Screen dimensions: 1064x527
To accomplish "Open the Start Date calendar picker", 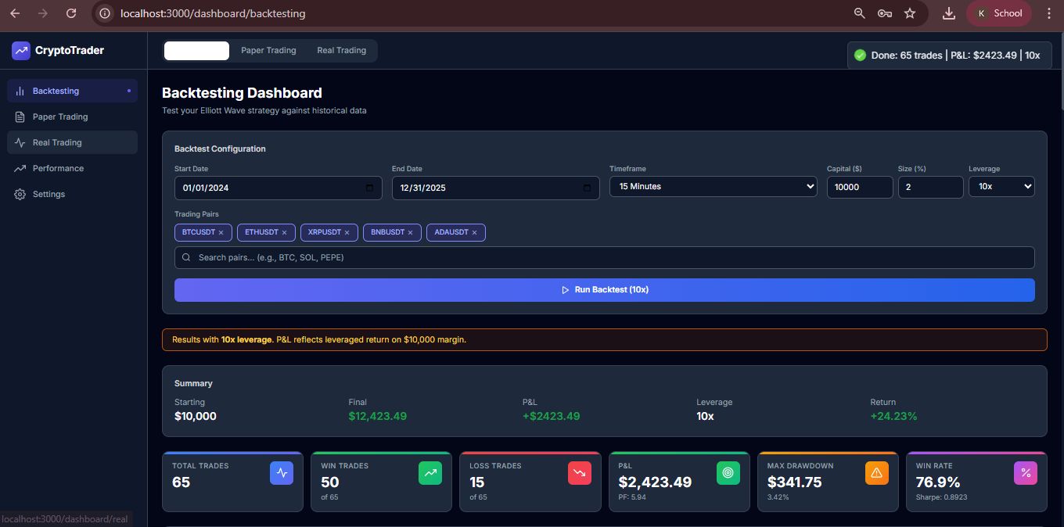I will [x=370, y=188].
